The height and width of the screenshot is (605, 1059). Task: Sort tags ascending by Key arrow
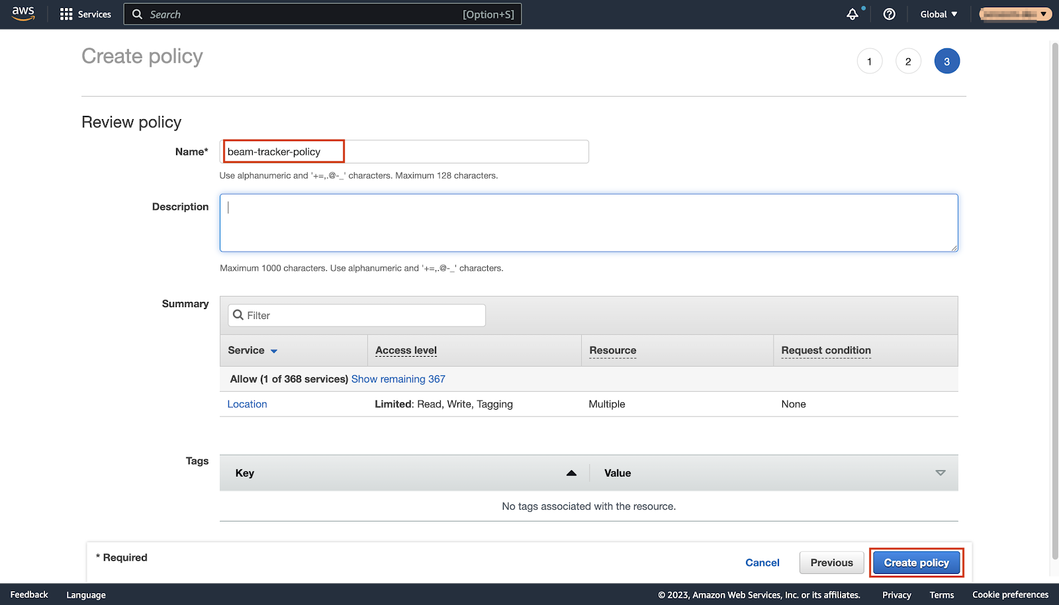pos(571,473)
